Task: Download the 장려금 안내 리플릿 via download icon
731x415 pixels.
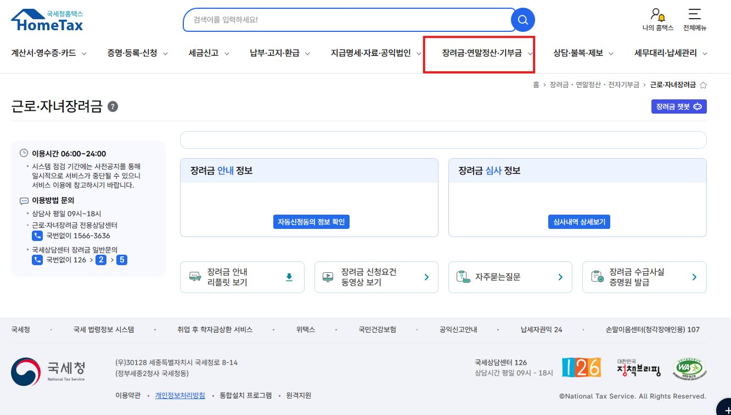Action: [x=289, y=277]
